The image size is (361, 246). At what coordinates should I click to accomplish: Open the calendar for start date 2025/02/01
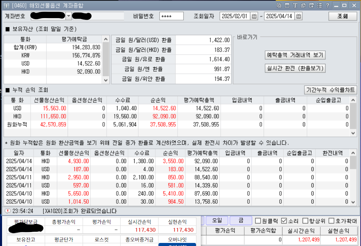click(x=254, y=16)
